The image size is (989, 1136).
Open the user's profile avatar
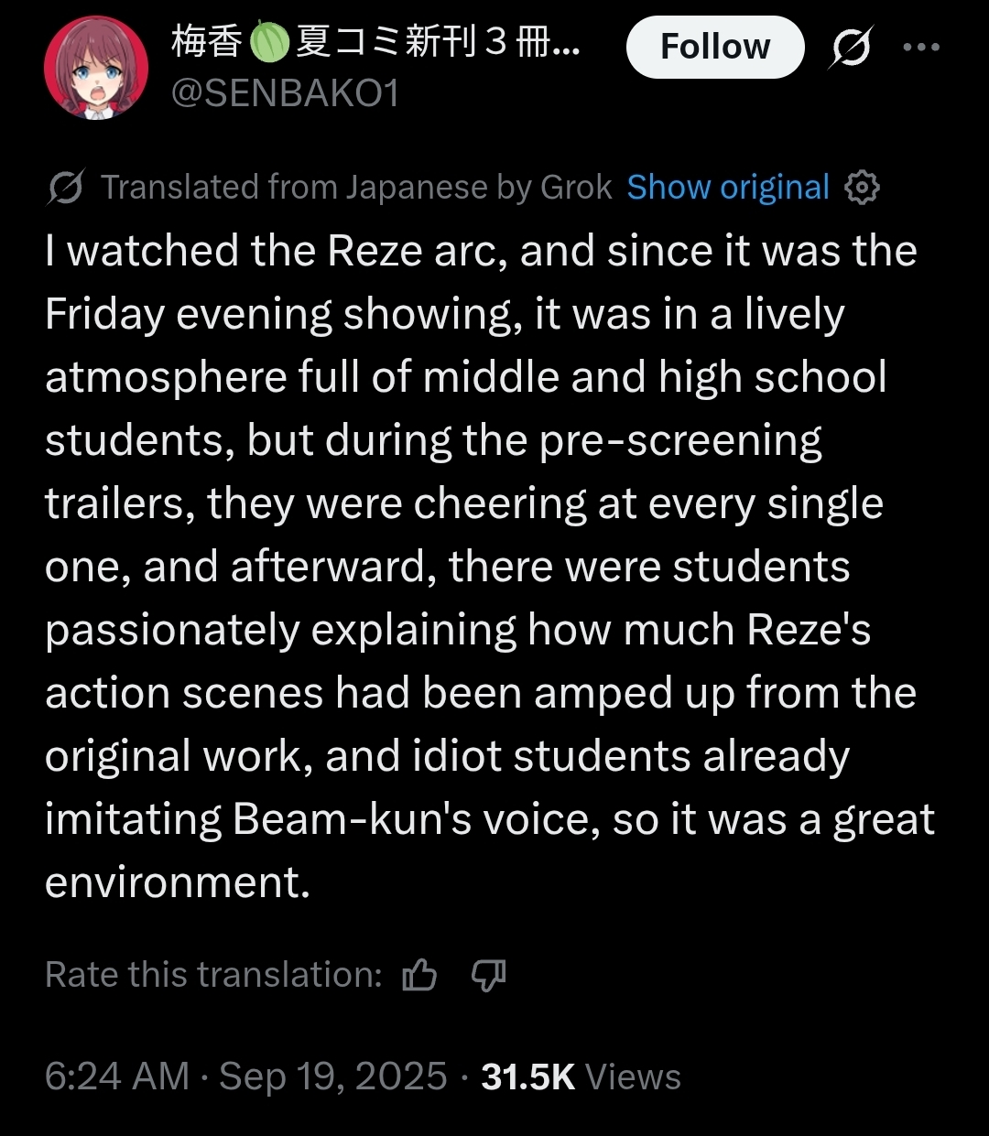click(x=96, y=69)
